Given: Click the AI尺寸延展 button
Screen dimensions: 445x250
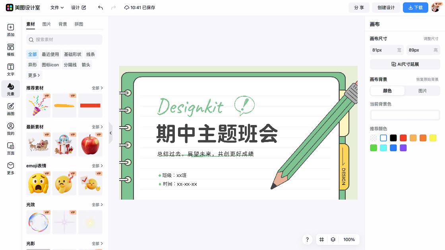Looking at the screenshot, I should (x=405, y=64).
